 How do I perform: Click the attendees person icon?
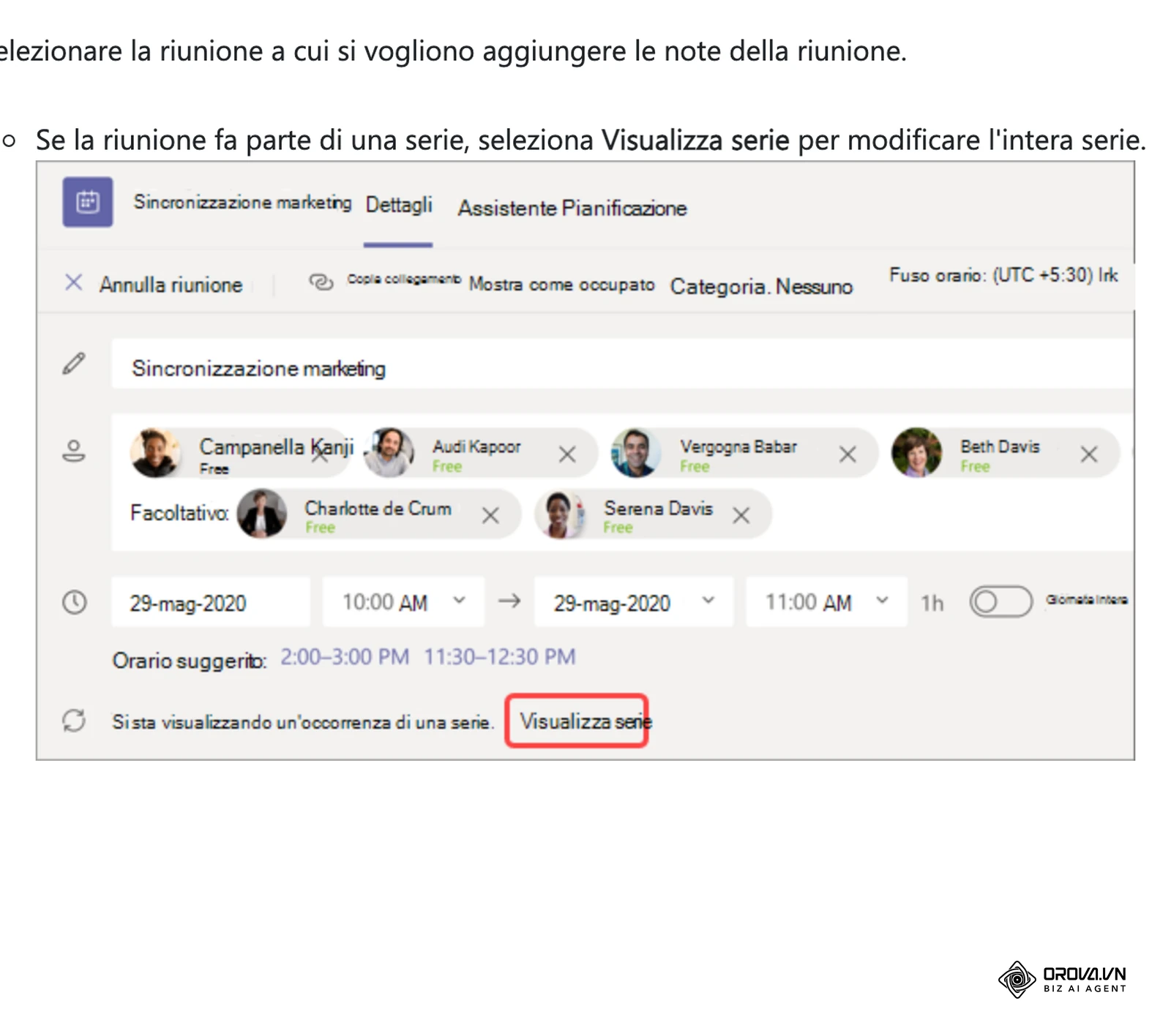pyautogui.click(x=73, y=451)
